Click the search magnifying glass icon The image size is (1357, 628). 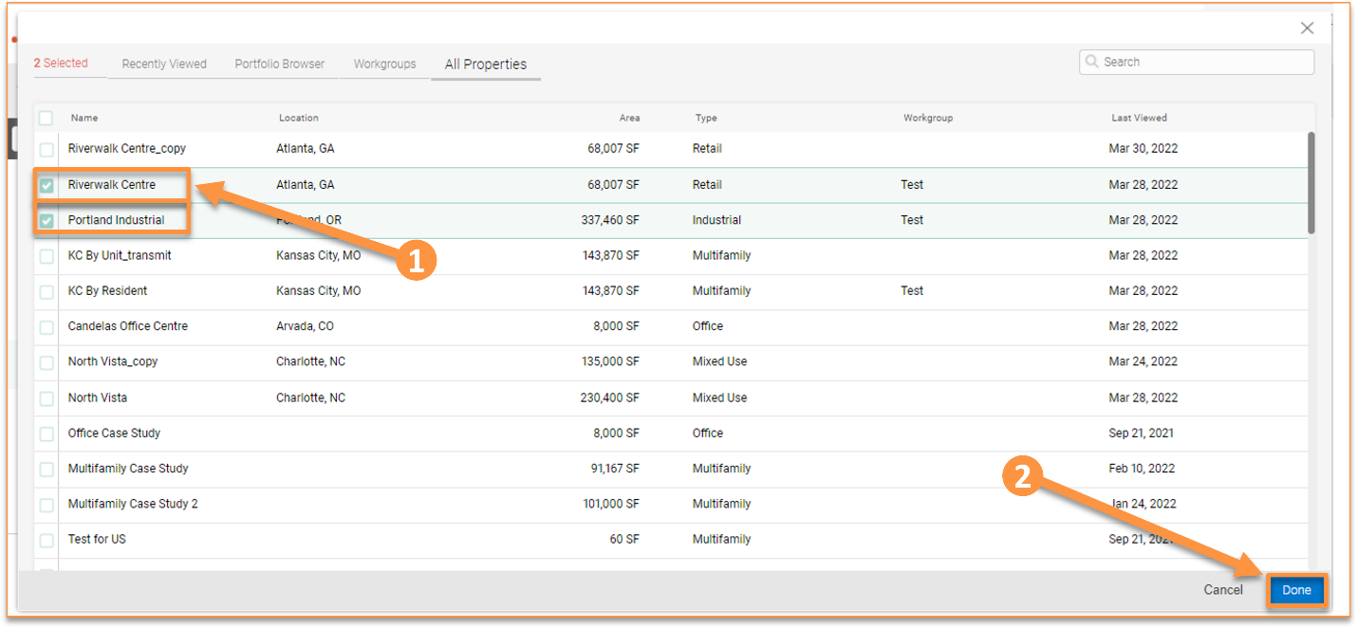point(1093,61)
